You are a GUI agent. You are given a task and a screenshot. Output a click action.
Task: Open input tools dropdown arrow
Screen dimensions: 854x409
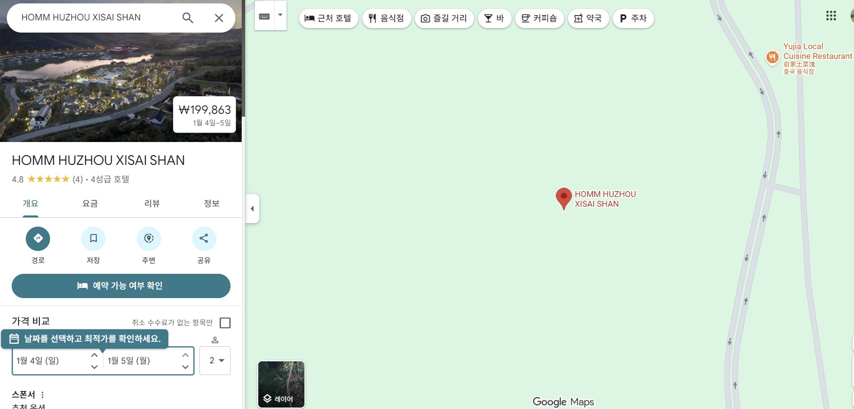281,15
